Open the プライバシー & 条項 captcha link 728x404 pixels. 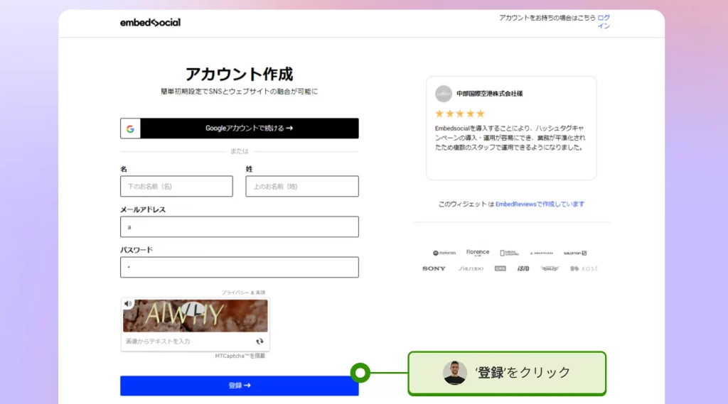tap(243, 293)
